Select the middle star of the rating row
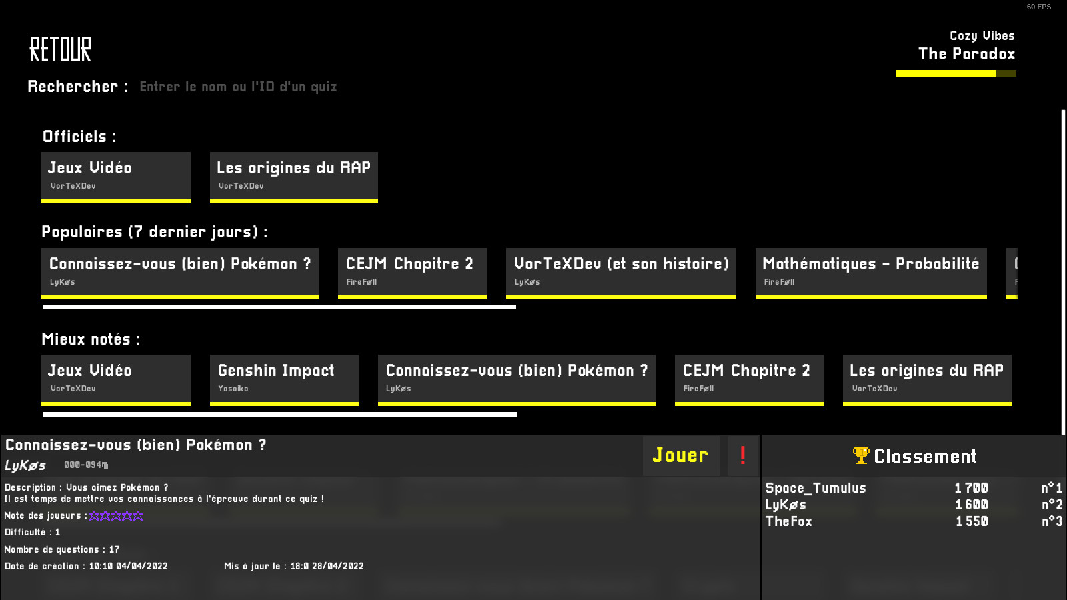This screenshot has width=1067, height=600. [115, 515]
